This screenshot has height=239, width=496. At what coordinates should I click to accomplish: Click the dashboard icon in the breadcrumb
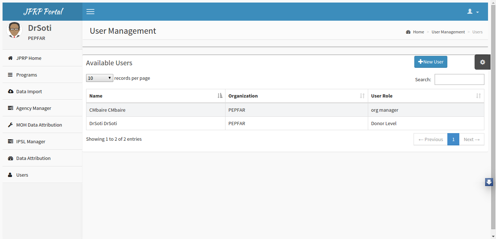pos(408,32)
